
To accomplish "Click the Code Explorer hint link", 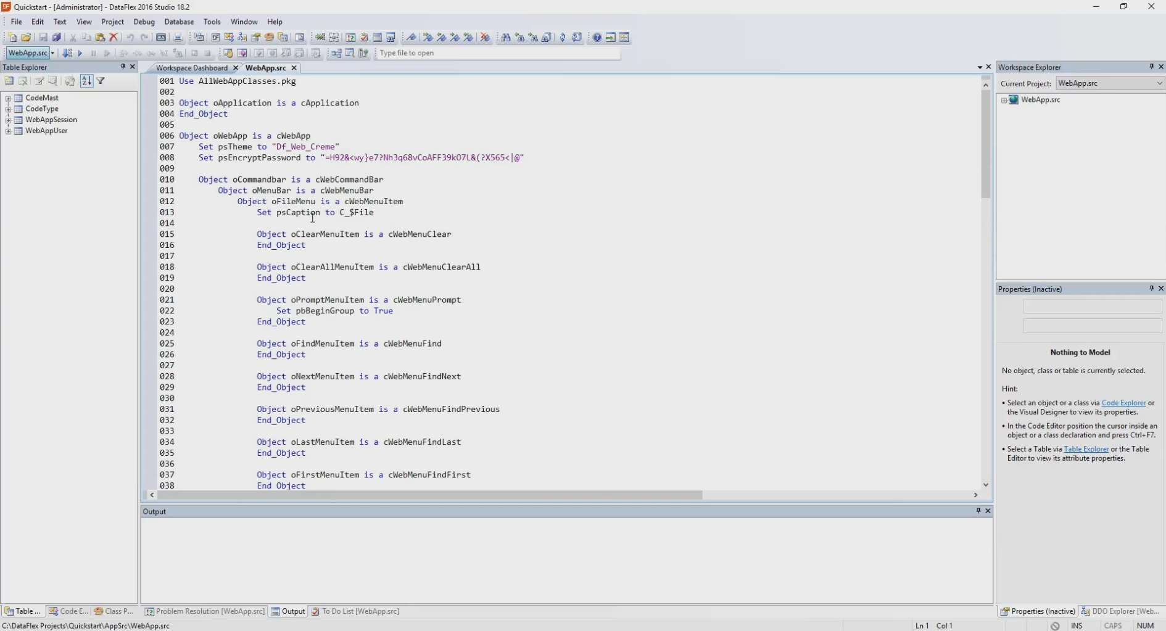I will pos(1123,403).
